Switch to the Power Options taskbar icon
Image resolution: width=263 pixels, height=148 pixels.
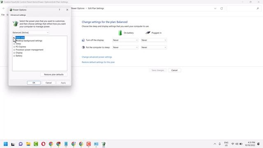tap(104, 144)
